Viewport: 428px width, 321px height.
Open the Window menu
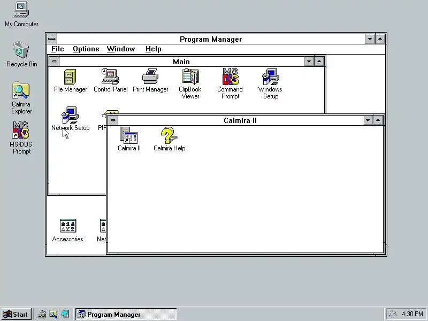121,49
